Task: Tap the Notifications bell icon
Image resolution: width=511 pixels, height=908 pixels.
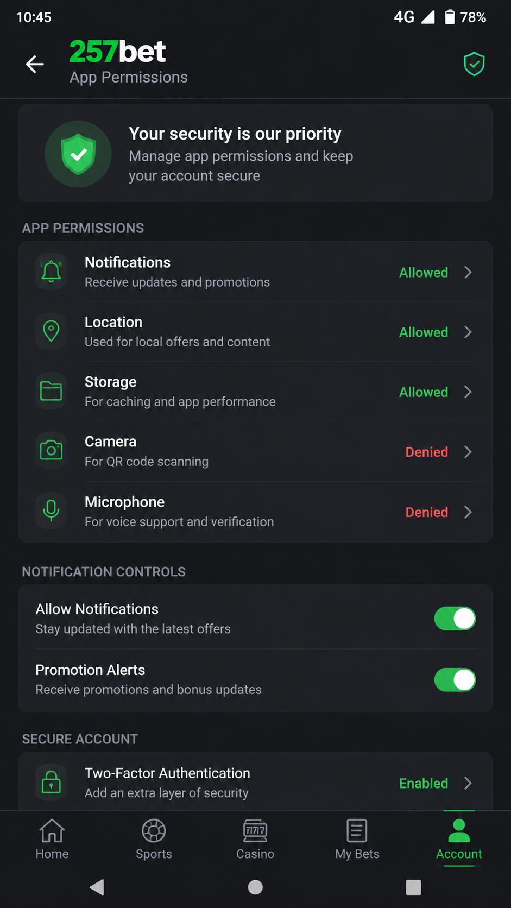Action: click(51, 272)
